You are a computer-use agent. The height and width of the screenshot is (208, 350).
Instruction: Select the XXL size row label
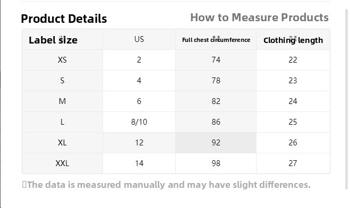[x=62, y=163]
